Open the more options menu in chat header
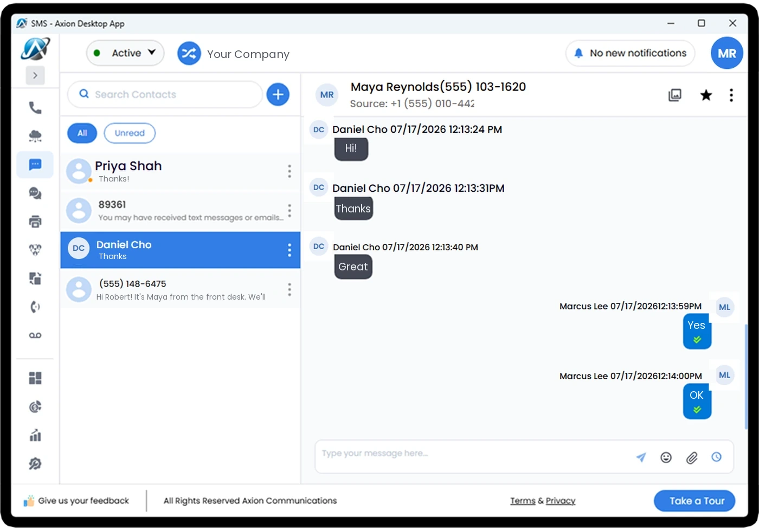 pyautogui.click(x=731, y=95)
